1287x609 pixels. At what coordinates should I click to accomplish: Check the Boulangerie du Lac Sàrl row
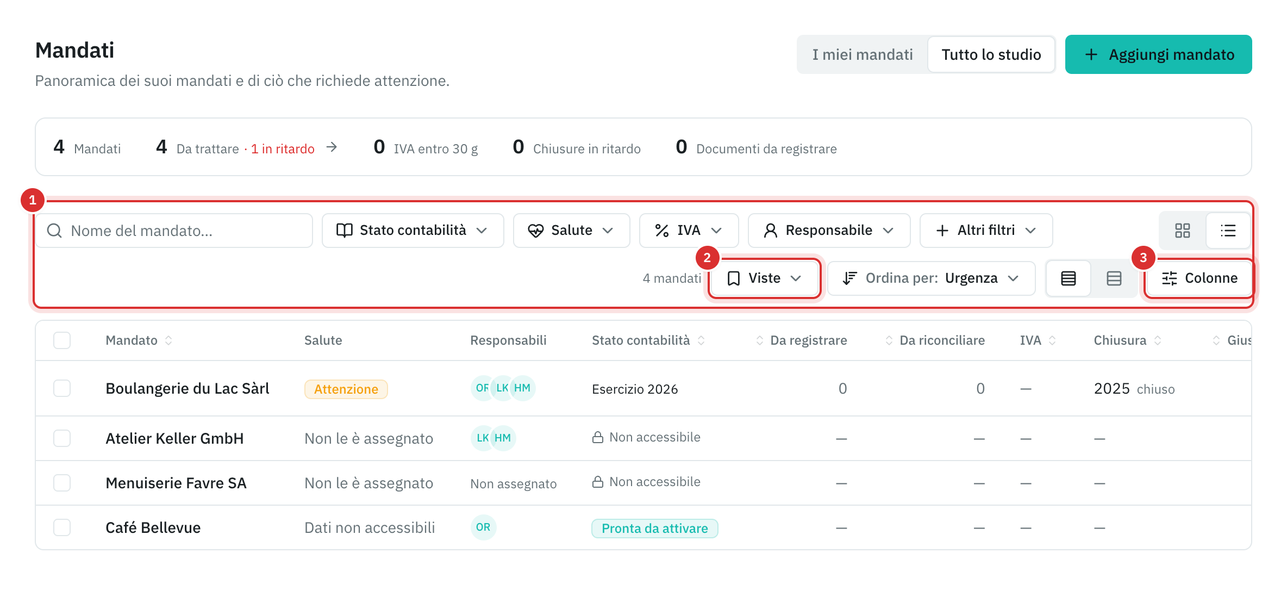click(62, 388)
